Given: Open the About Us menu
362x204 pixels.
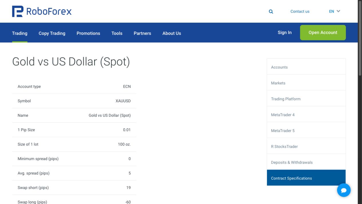Looking at the screenshot, I should click(x=172, y=33).
